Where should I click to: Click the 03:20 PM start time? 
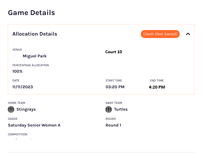(x=115, y=87)
